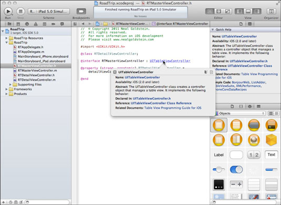Show the Quick Help inspector tab
The image size is (281, 205).
coord(250,24)
